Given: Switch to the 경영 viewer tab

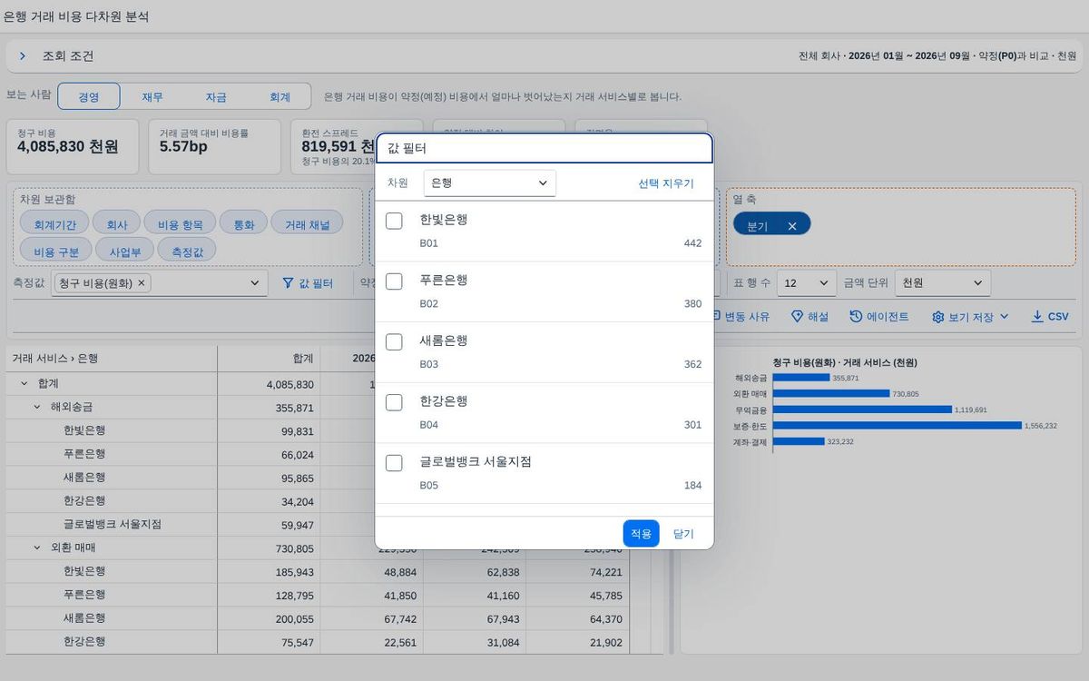Looking at the screenshot, I should pyautogui.click(x=89, y=97).
